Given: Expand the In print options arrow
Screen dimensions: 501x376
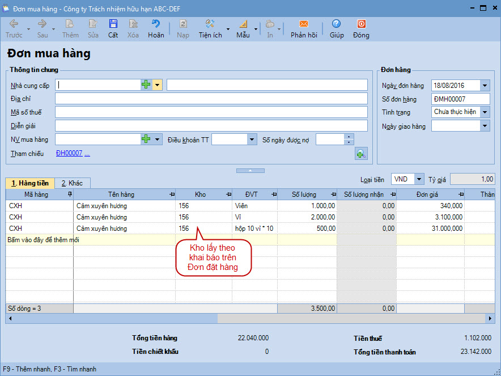Looking at the screenshot, I should click(279, 29).
